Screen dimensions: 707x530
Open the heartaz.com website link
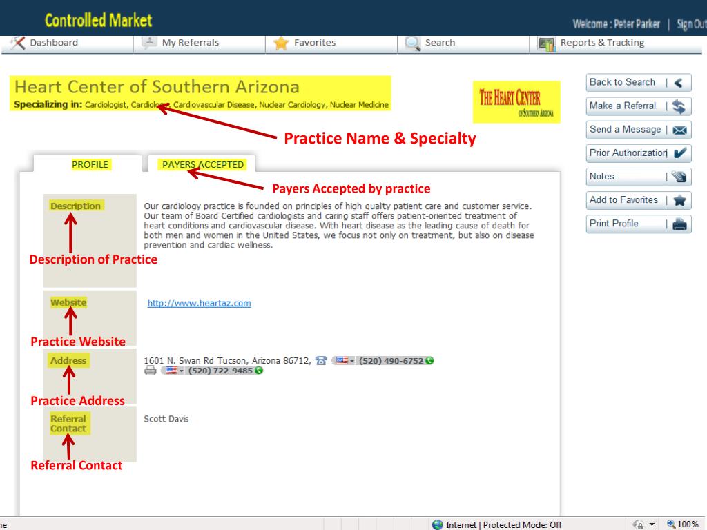pos(200,304)
